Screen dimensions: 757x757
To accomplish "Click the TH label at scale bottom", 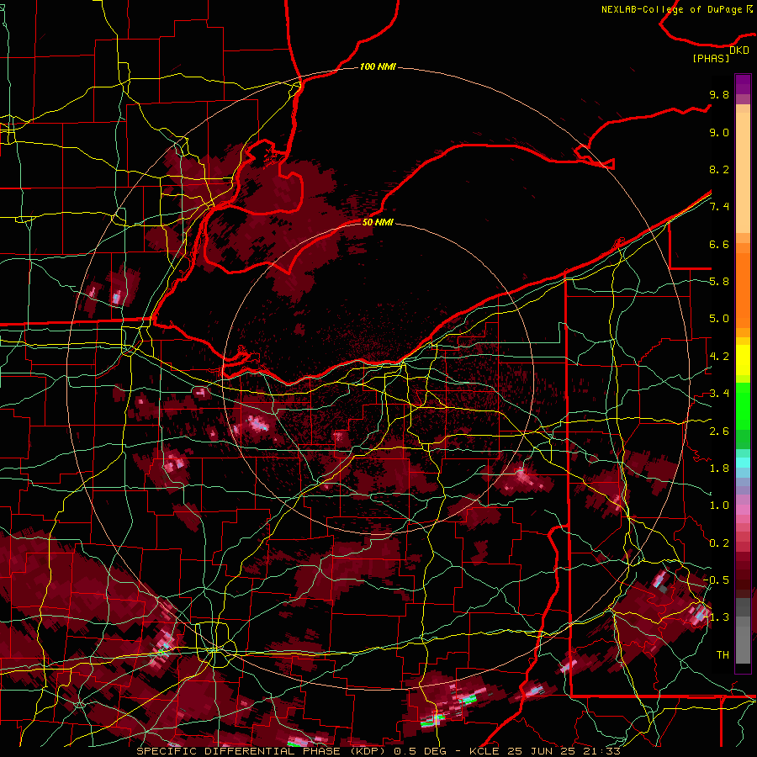I will (x=723, y=655).
